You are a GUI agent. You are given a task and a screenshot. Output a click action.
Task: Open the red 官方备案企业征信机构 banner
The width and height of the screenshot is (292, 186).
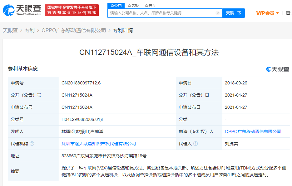click(72, 10)
